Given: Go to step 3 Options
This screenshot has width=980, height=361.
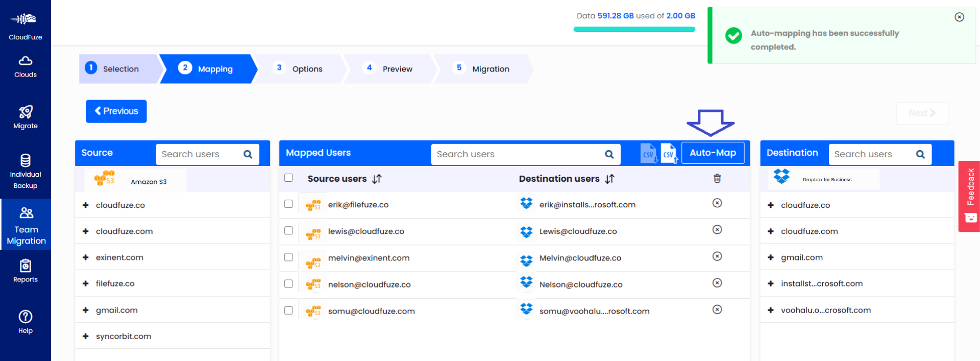Looking at the screenshot, I should click(301, 68).
